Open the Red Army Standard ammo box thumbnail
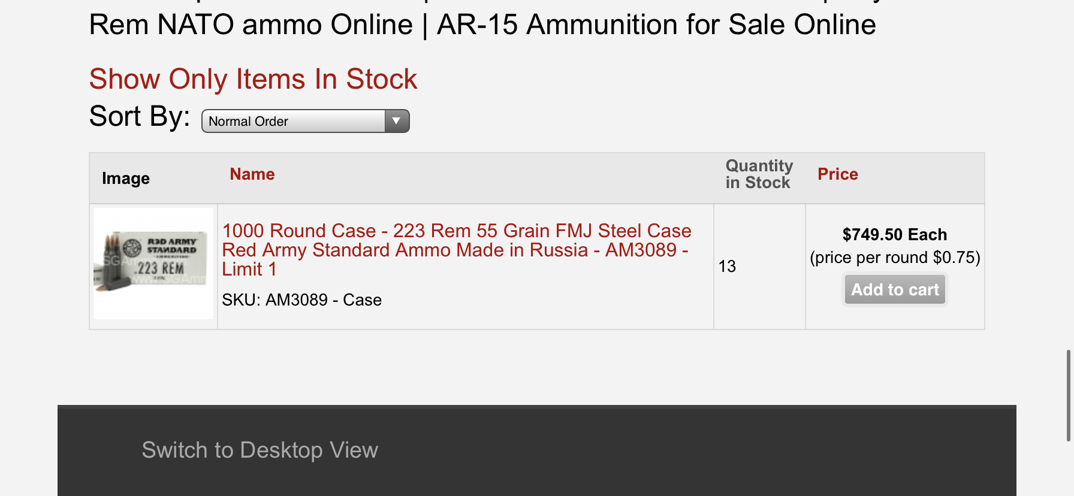 click(153, 264)
